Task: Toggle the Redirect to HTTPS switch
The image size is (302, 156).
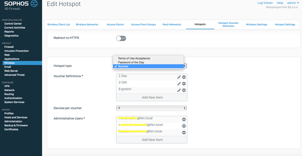Action: pos(121,38)
